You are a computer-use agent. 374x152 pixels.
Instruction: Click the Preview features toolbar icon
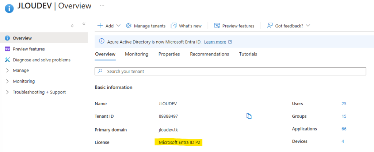(217, 26)
